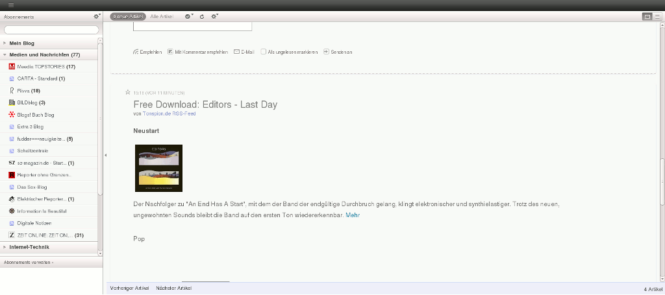The height and width of the screenshot is (295, 665).
Task: Click the Pop category text
Action: pos(139,239)
